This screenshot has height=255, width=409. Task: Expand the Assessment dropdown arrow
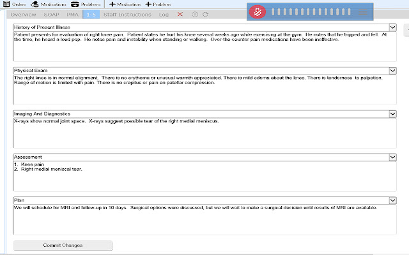[392, 157]
